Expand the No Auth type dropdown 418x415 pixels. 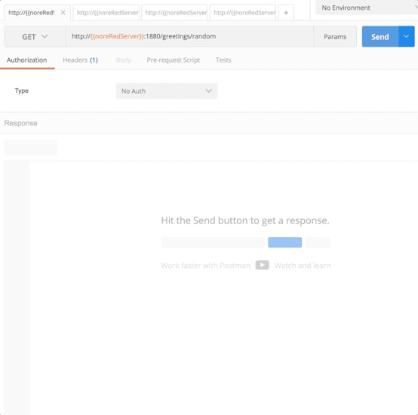pos(166,91)
